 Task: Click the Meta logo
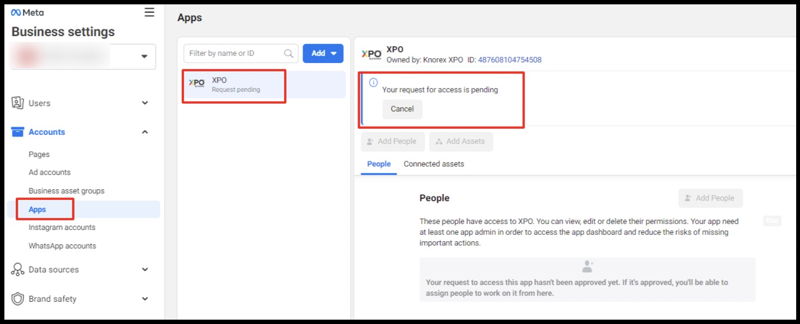click(x=27, y=13)
